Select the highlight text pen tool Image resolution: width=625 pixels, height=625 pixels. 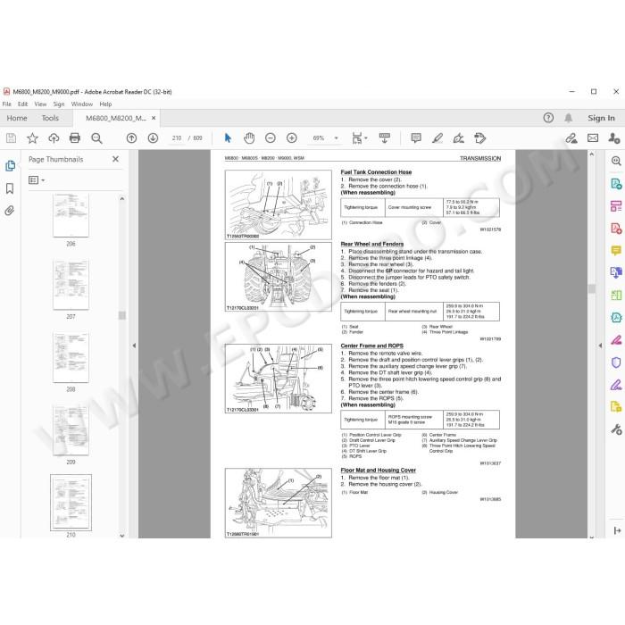point(437,138)
